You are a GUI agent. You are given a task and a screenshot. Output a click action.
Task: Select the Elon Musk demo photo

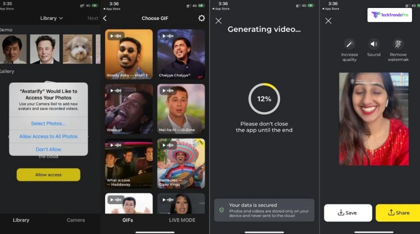coord(44,49)
